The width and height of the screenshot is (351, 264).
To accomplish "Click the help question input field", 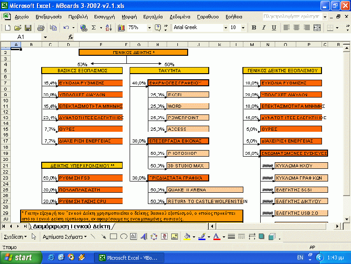I will [x=292, y=16].
